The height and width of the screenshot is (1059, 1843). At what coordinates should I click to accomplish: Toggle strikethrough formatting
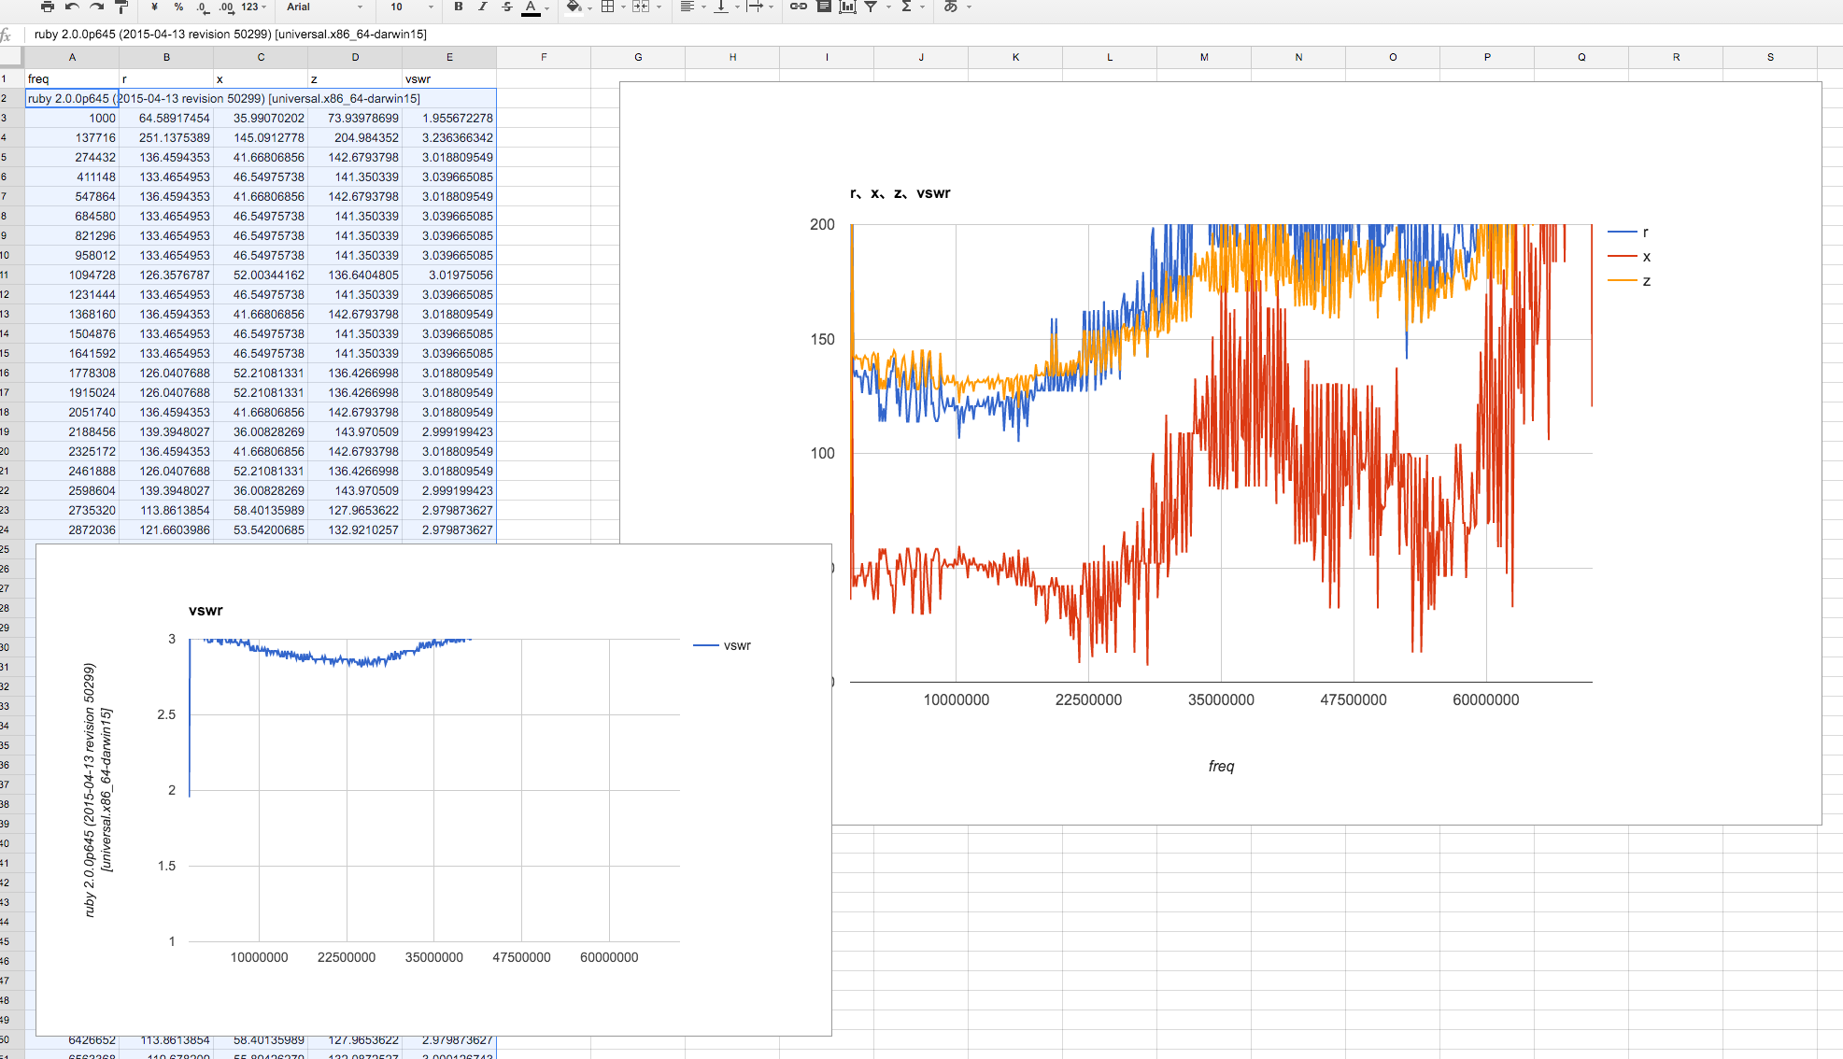(507, 7)
